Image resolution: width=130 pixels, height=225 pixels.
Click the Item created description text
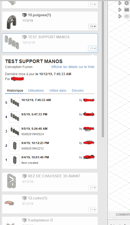coord(30,163)
